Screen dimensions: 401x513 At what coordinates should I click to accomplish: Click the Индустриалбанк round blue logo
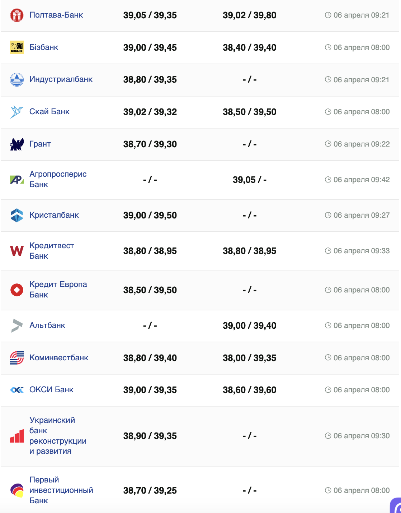tap(16, 79)
